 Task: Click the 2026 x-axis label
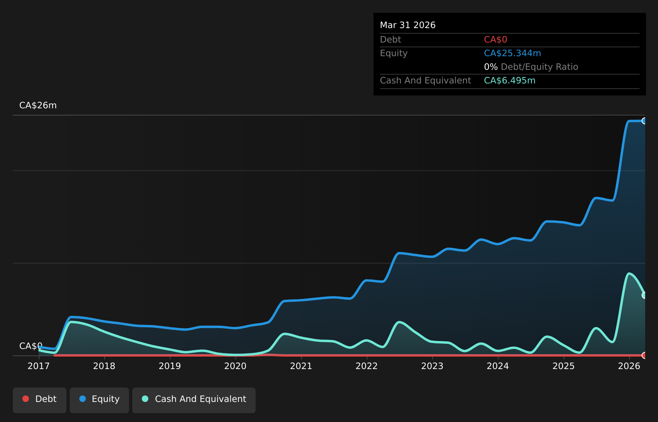point(629,366)
